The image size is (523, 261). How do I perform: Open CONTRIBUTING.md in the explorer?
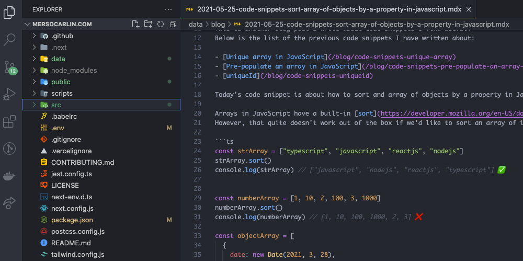(101, 163)
